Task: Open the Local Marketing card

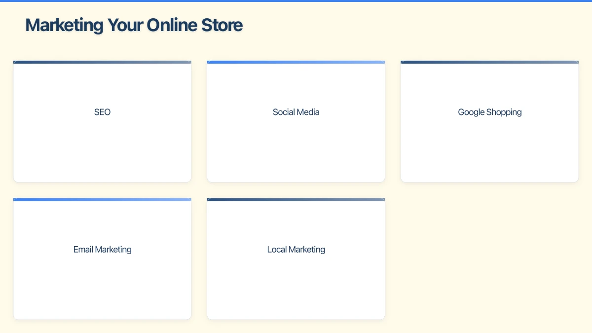Action: click(x=296, y=259)
